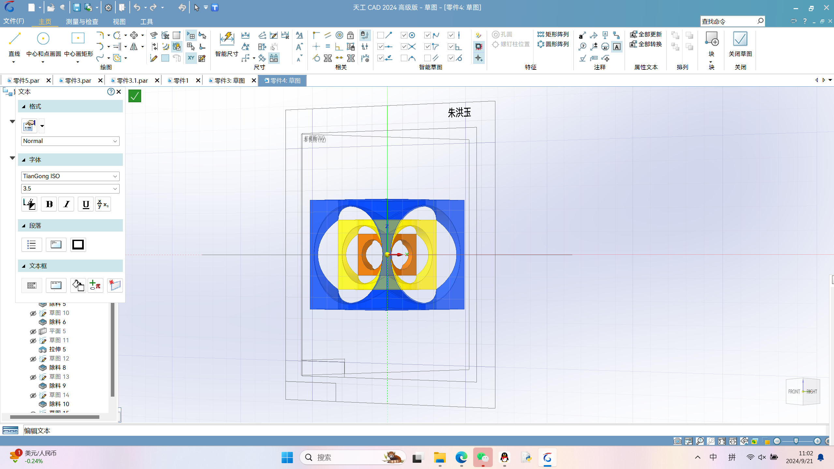Switch to the 视图 ribbon tab
The height and width of the screenshot is (469, 834).
click(x=119, y=21)
